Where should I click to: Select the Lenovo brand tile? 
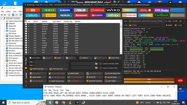[81, 15]
